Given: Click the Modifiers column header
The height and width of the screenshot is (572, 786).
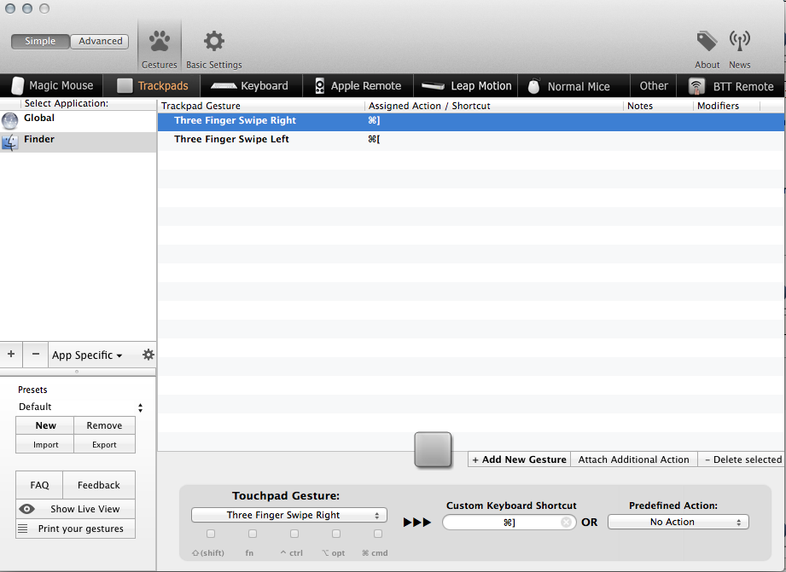Looking at the screenshot, I should pyautogui.click(x=727, y=106).
